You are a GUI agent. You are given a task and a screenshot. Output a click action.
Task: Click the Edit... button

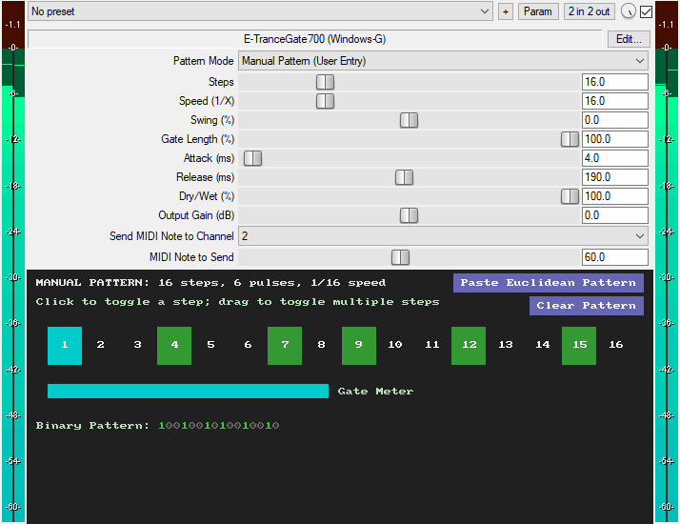[629, 39]
